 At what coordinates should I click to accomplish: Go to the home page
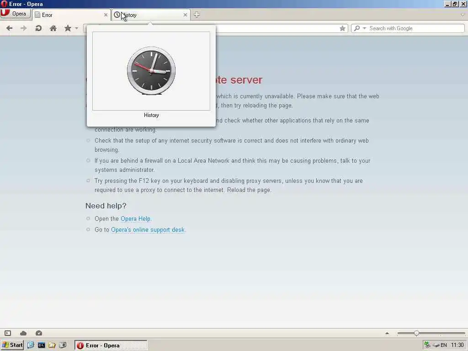[x=53, y=28]
